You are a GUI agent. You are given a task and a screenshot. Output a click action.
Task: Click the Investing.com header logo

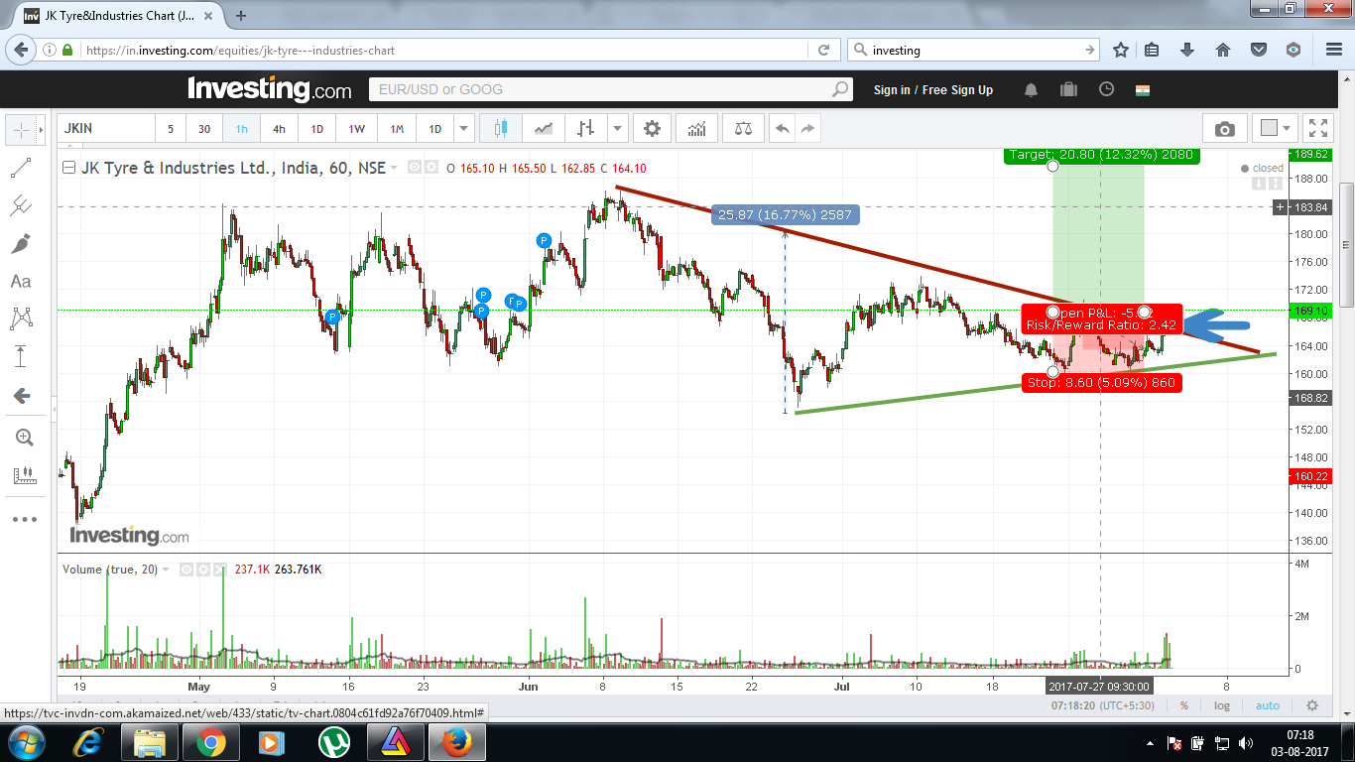pyautogui.click(x=270, y=89)
